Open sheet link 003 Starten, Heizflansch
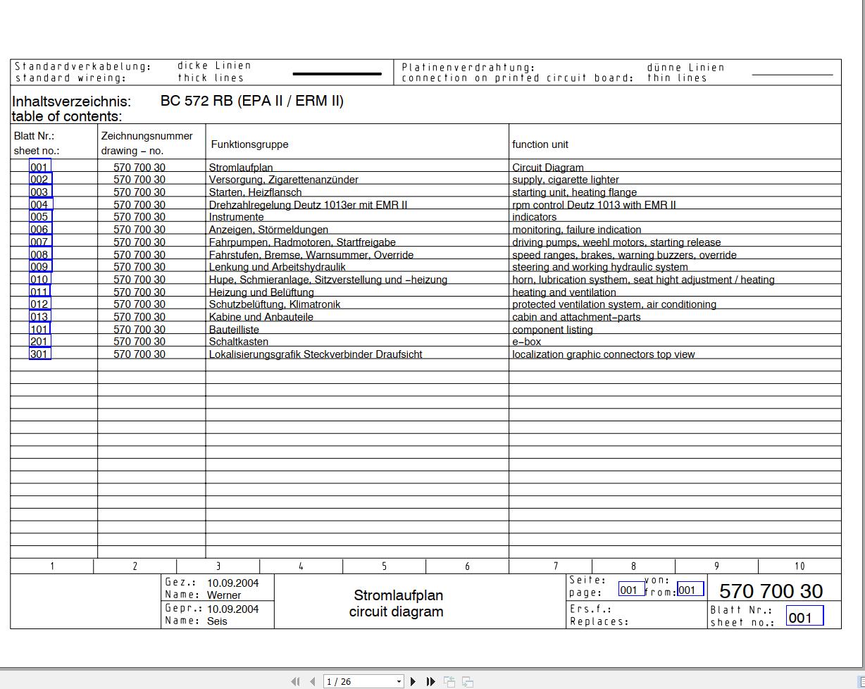Screen dimensions: 865x689 point(40,192)
